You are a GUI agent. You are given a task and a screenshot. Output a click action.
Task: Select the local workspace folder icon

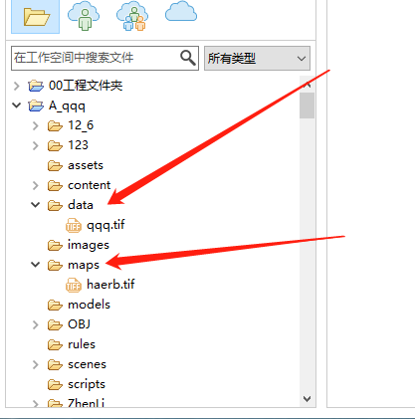[x=36, y=16]
